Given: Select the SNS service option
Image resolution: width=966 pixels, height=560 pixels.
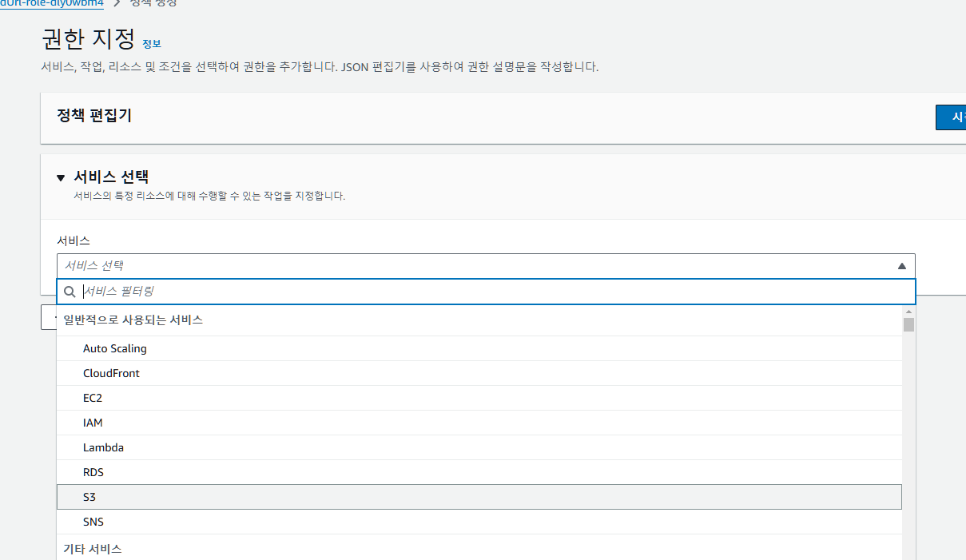Looking at the screenshot, I should tap(479, 522).
